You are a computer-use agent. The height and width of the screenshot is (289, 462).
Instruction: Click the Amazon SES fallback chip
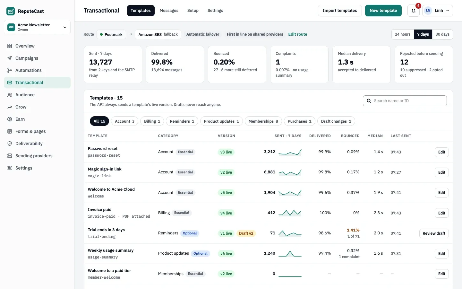click(x=158, y=34)
